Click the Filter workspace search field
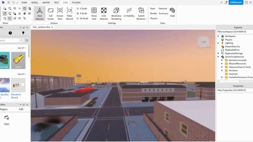Screen dimensions: 253x142 [234, 32]
